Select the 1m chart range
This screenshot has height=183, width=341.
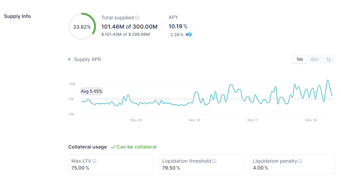pyautogui.click(x=300, y=59)
